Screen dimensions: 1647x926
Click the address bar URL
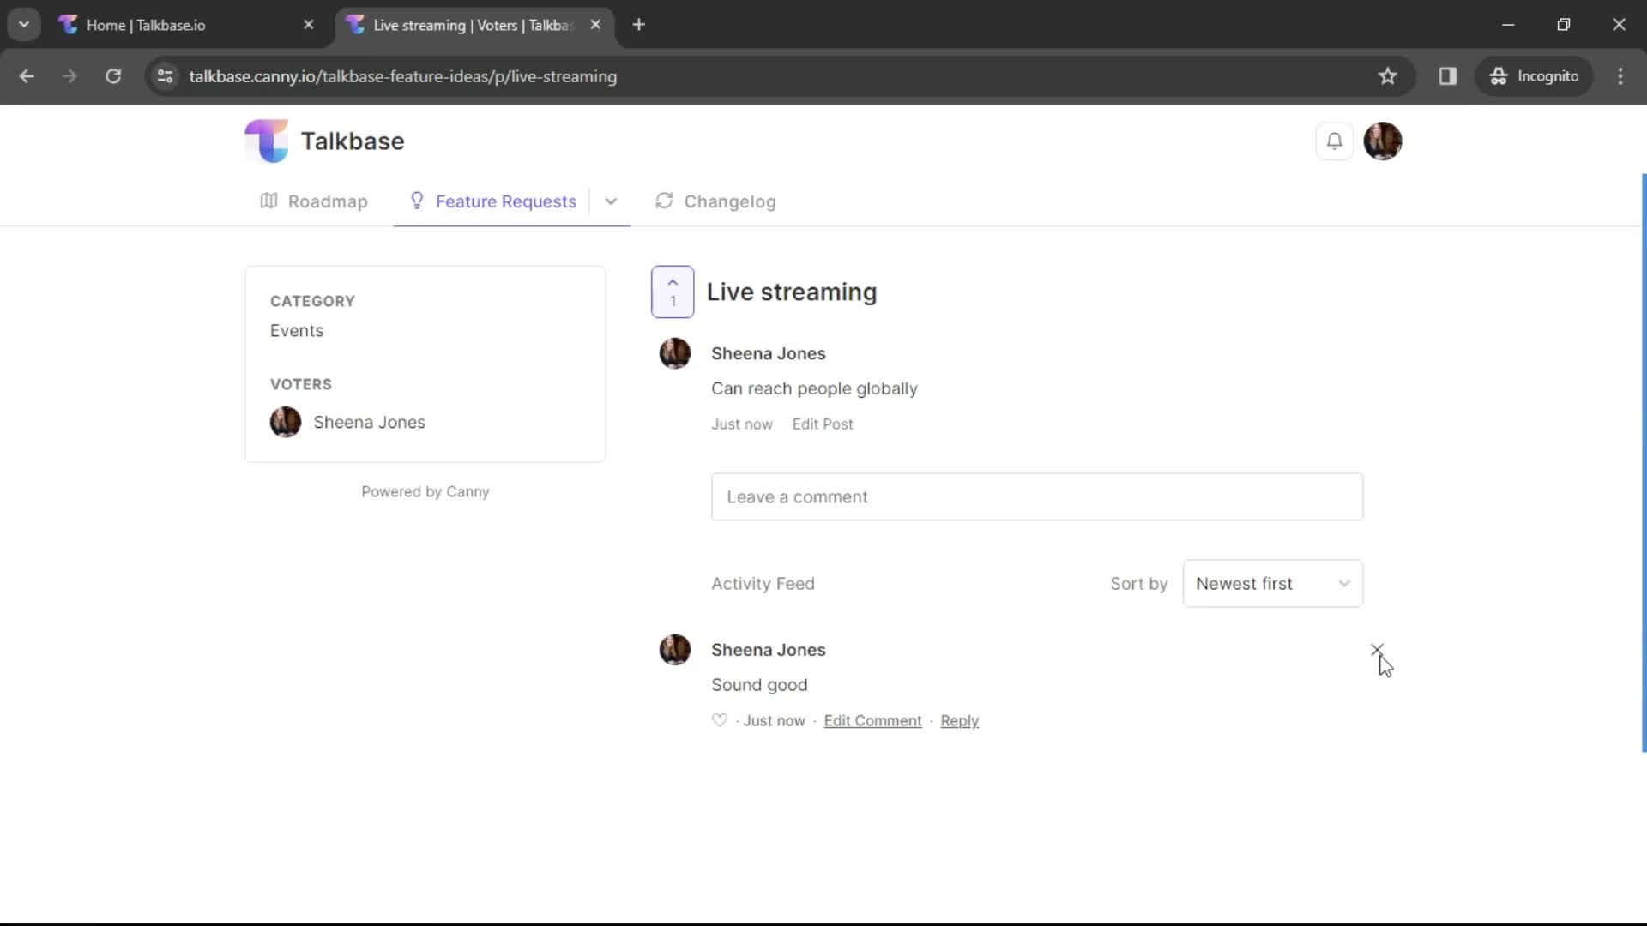(402, 76)
